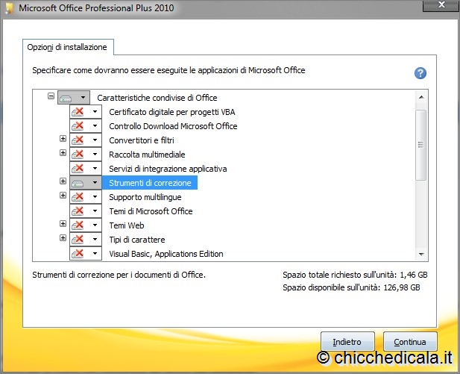460x374 pixels.
Task: Click install-state icon for Certificato digitale per progetti VBA
Action: (x=78, y=112)
